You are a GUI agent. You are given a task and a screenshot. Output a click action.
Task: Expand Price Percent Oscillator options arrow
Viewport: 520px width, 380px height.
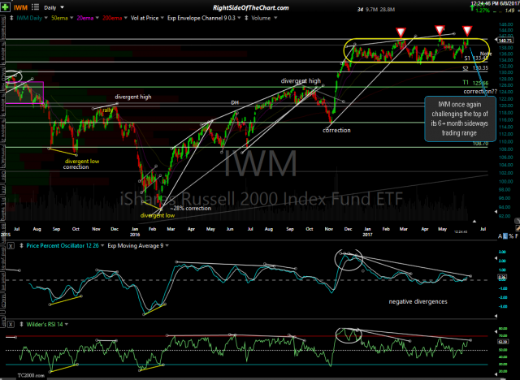(x=102, y=246)
